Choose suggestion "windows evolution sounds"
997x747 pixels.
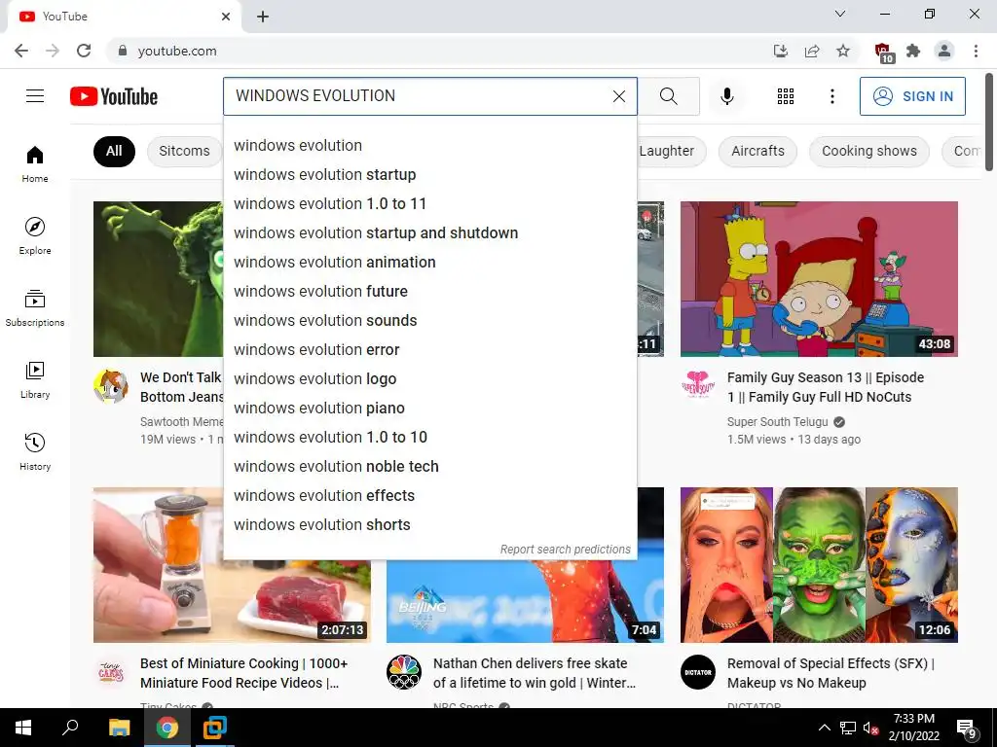click(430, 321)
